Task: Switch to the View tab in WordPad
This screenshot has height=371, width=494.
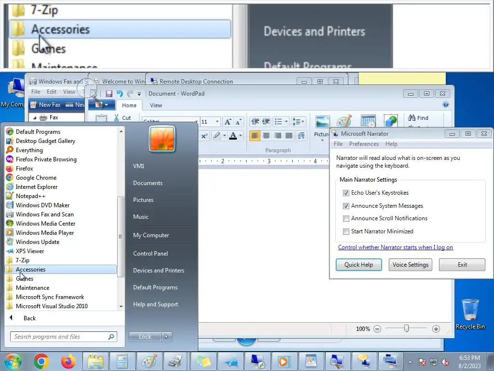Action: pyautogui.click(x=156, y=105)
